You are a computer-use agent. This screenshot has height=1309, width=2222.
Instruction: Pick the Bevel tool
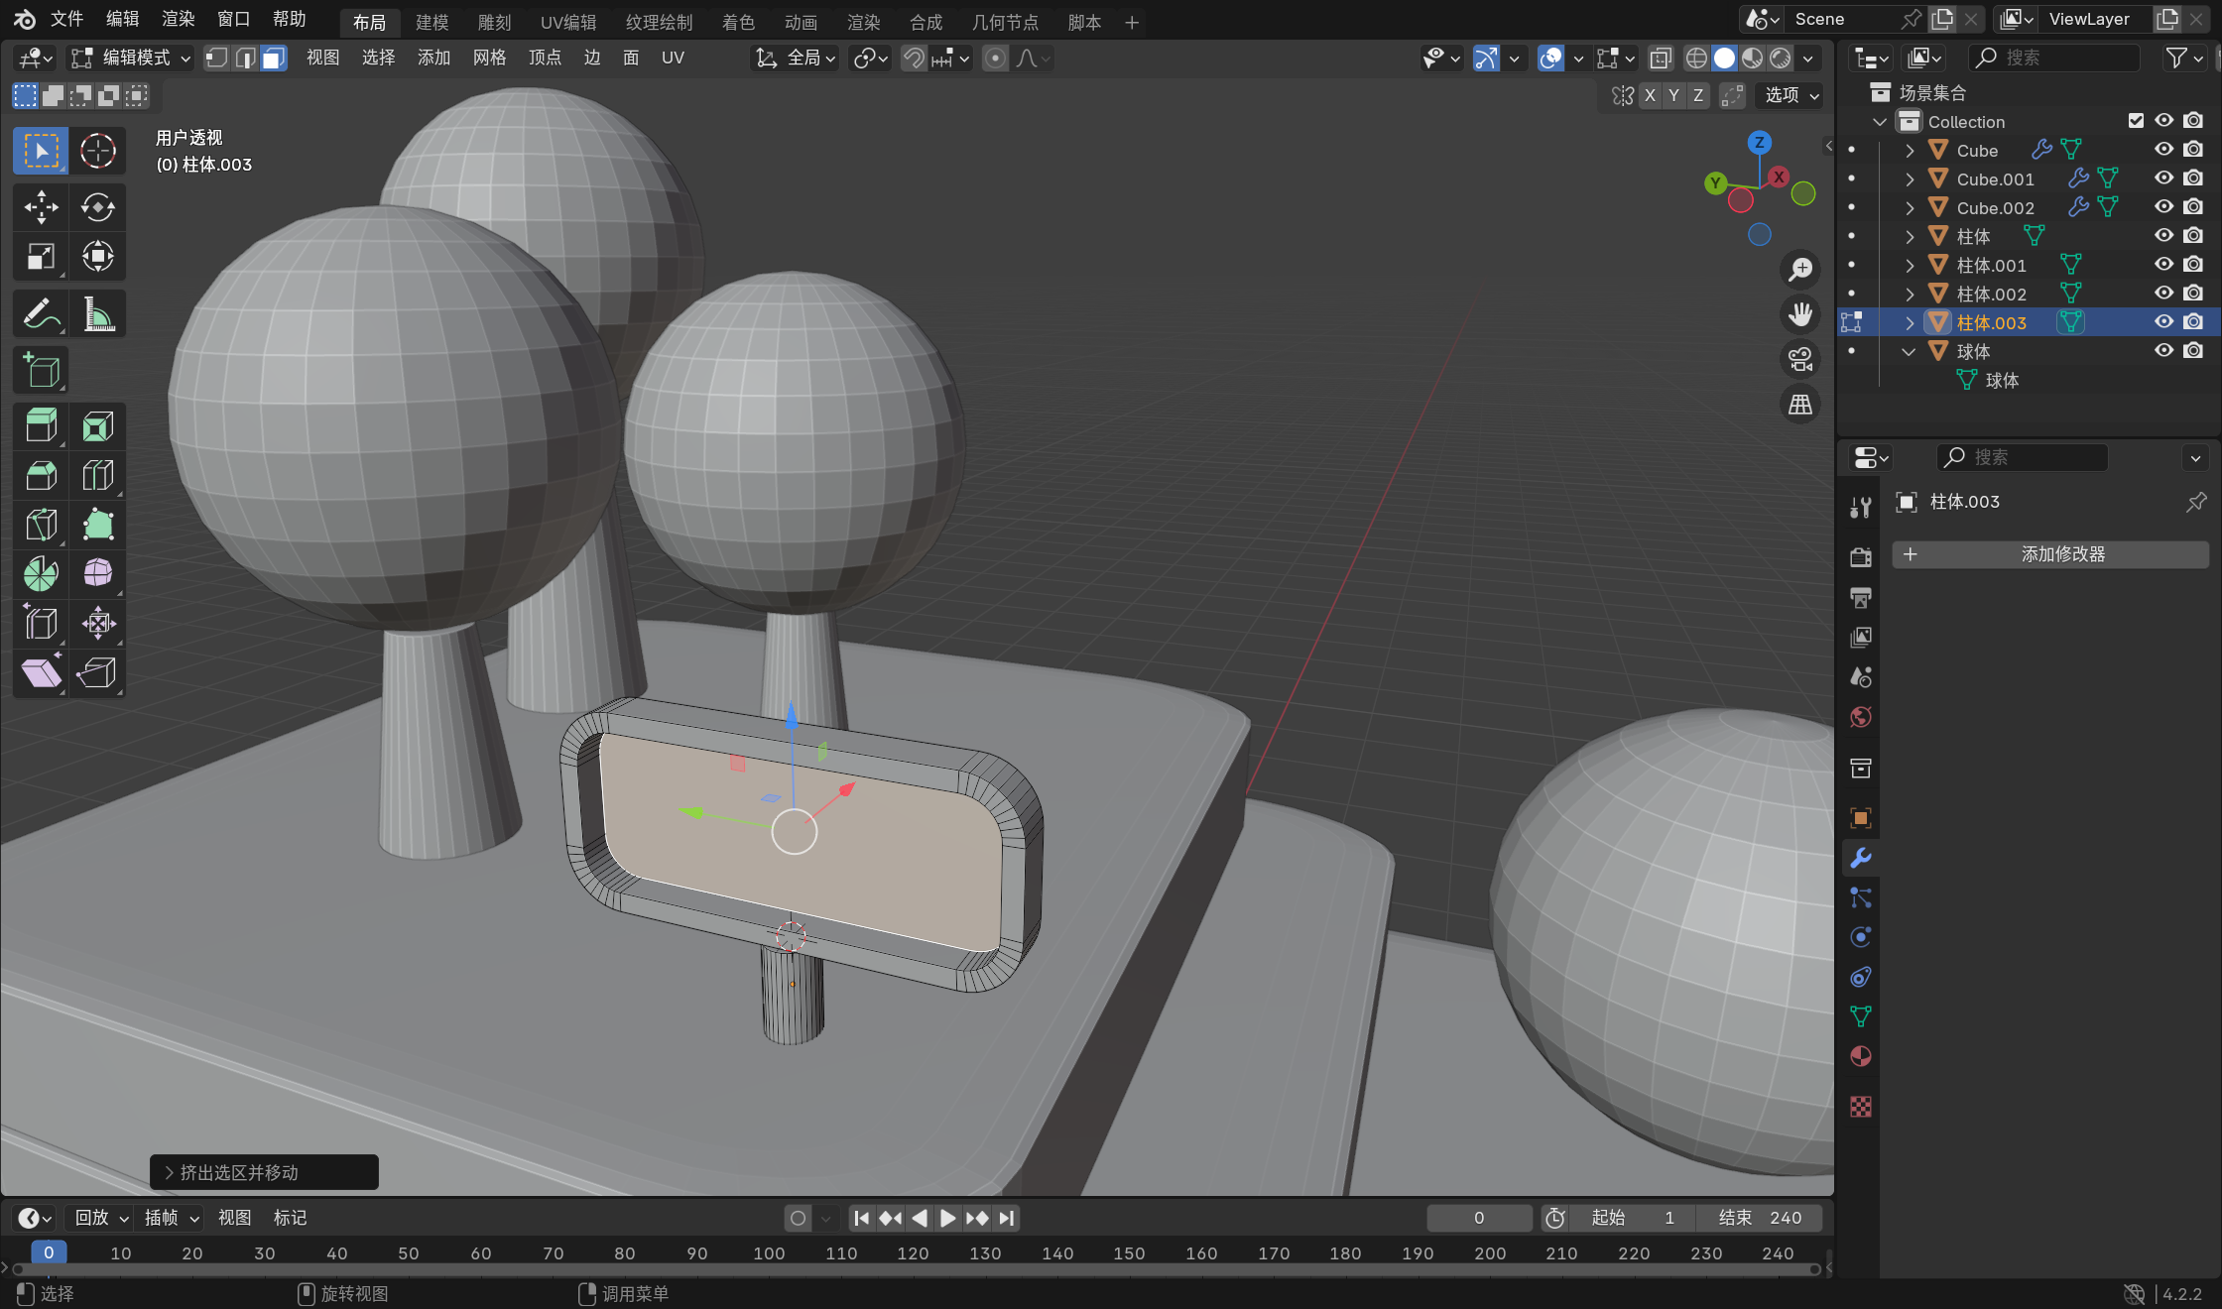point(41,476)
